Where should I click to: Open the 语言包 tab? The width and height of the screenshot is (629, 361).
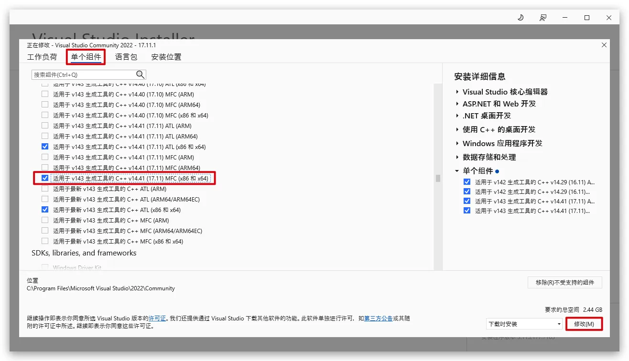pos(126,57)
